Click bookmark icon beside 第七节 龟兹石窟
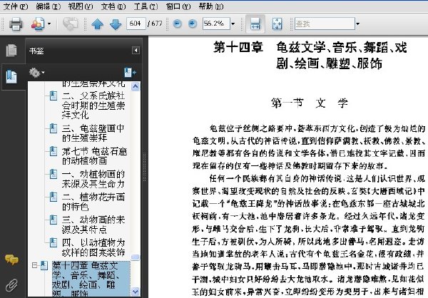 click(53, 151)
